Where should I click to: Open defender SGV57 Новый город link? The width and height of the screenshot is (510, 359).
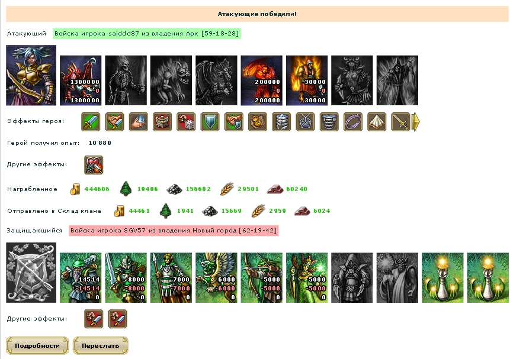point(174,231)
